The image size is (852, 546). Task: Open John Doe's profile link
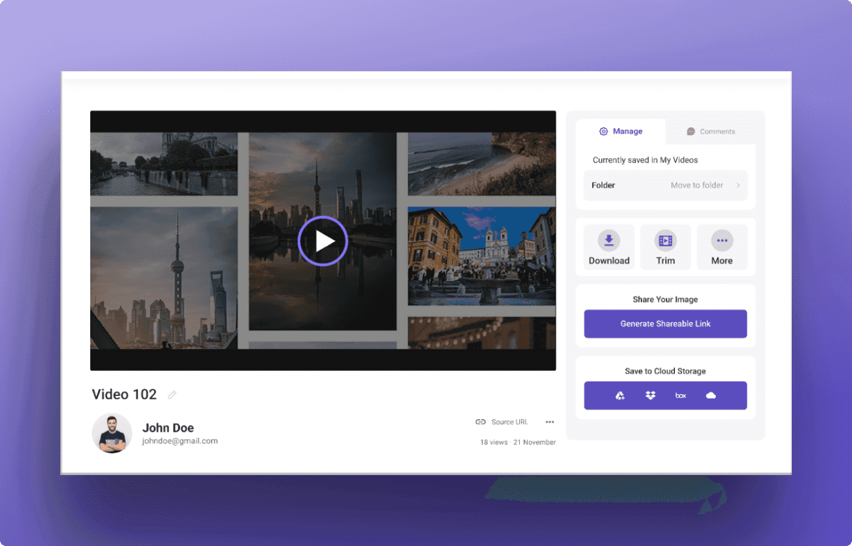168,427
